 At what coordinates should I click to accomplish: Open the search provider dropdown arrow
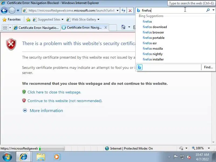tap(213, 10)
